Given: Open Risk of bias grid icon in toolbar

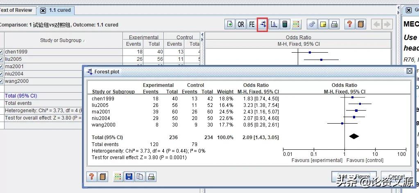Looking at the screenshot, I should [x=296, y=24].
